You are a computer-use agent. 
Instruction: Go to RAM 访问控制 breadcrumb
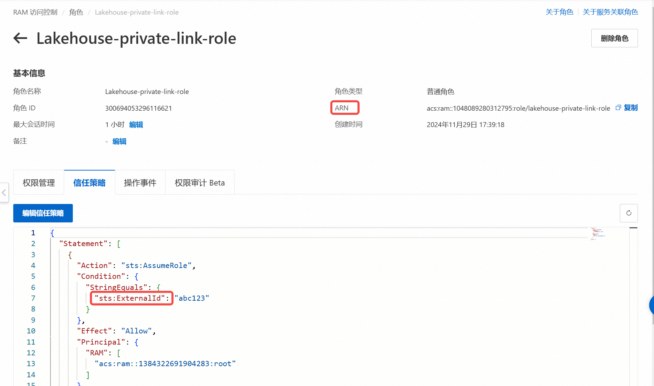click(35, 12)
